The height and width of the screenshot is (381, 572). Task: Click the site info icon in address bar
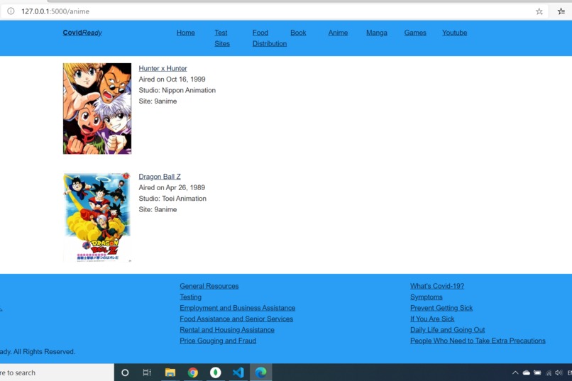point(11,11)
